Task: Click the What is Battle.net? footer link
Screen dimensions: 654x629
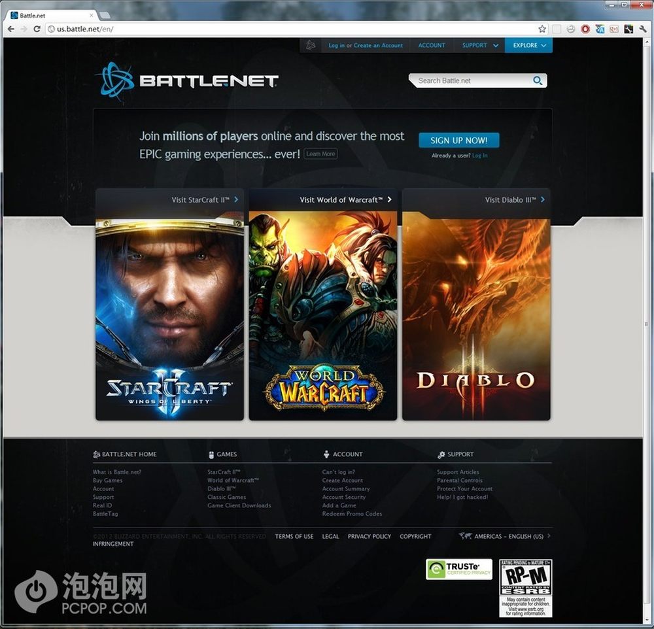Action: coord(117,472)
